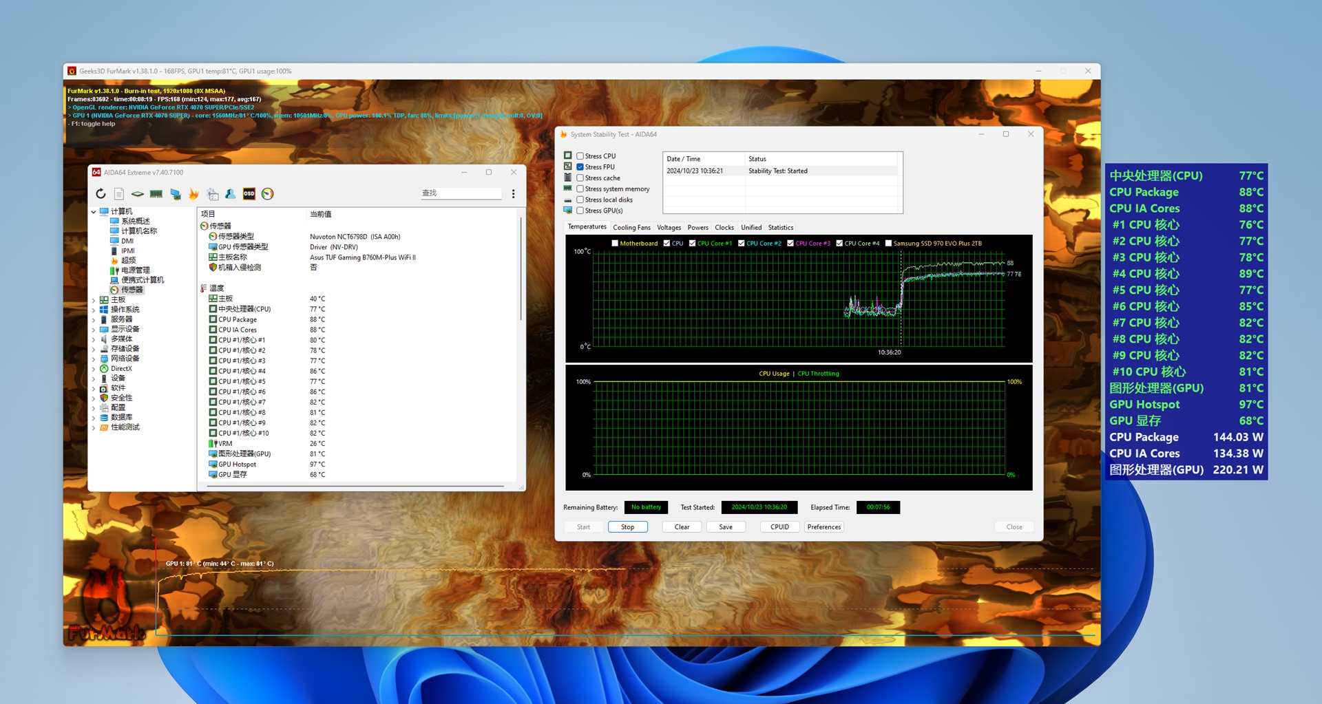This screenshot has width=1322, height=704.
Task: Click the CPUID button
Action: [x=779, y=527]
